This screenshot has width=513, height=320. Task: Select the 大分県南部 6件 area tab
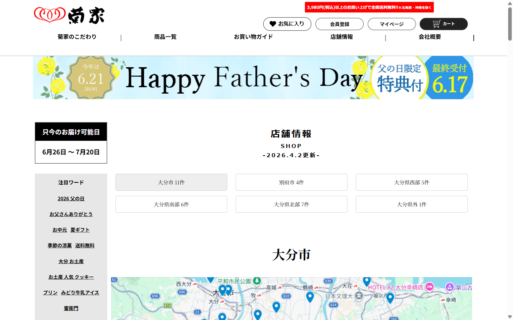pos(171,204)
